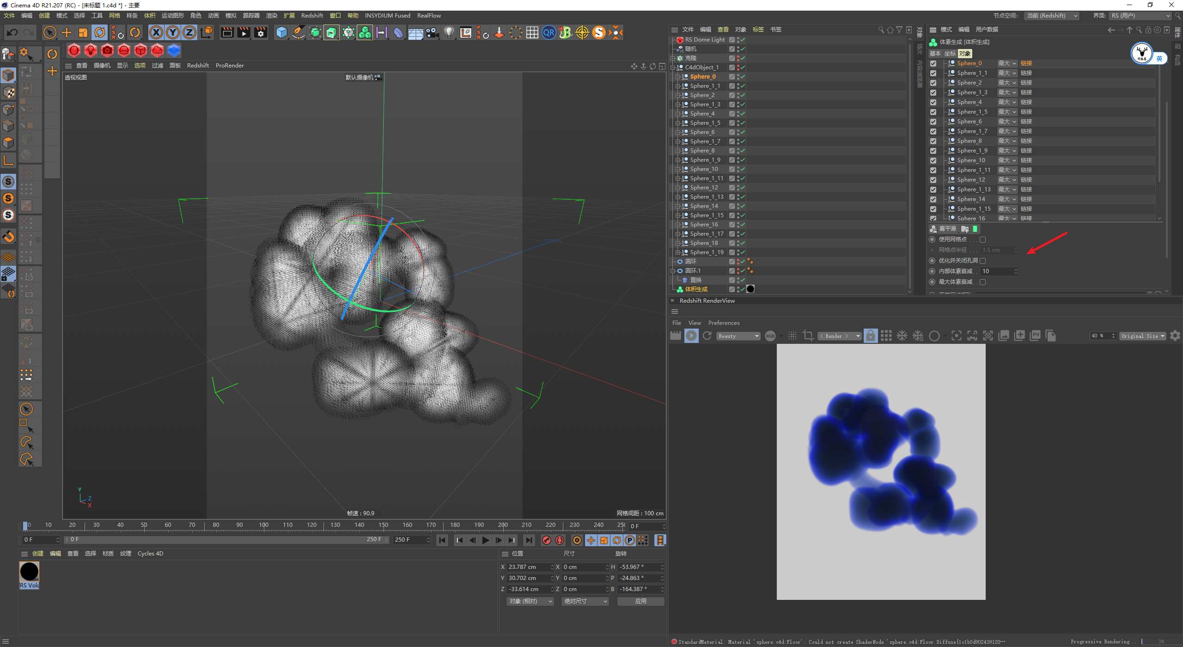Image resolution: width=1183 pixels, height=647 pixels.
Task: Open the Original Size dropdown
Action: pyautogui.click(x=1142, y=336)
